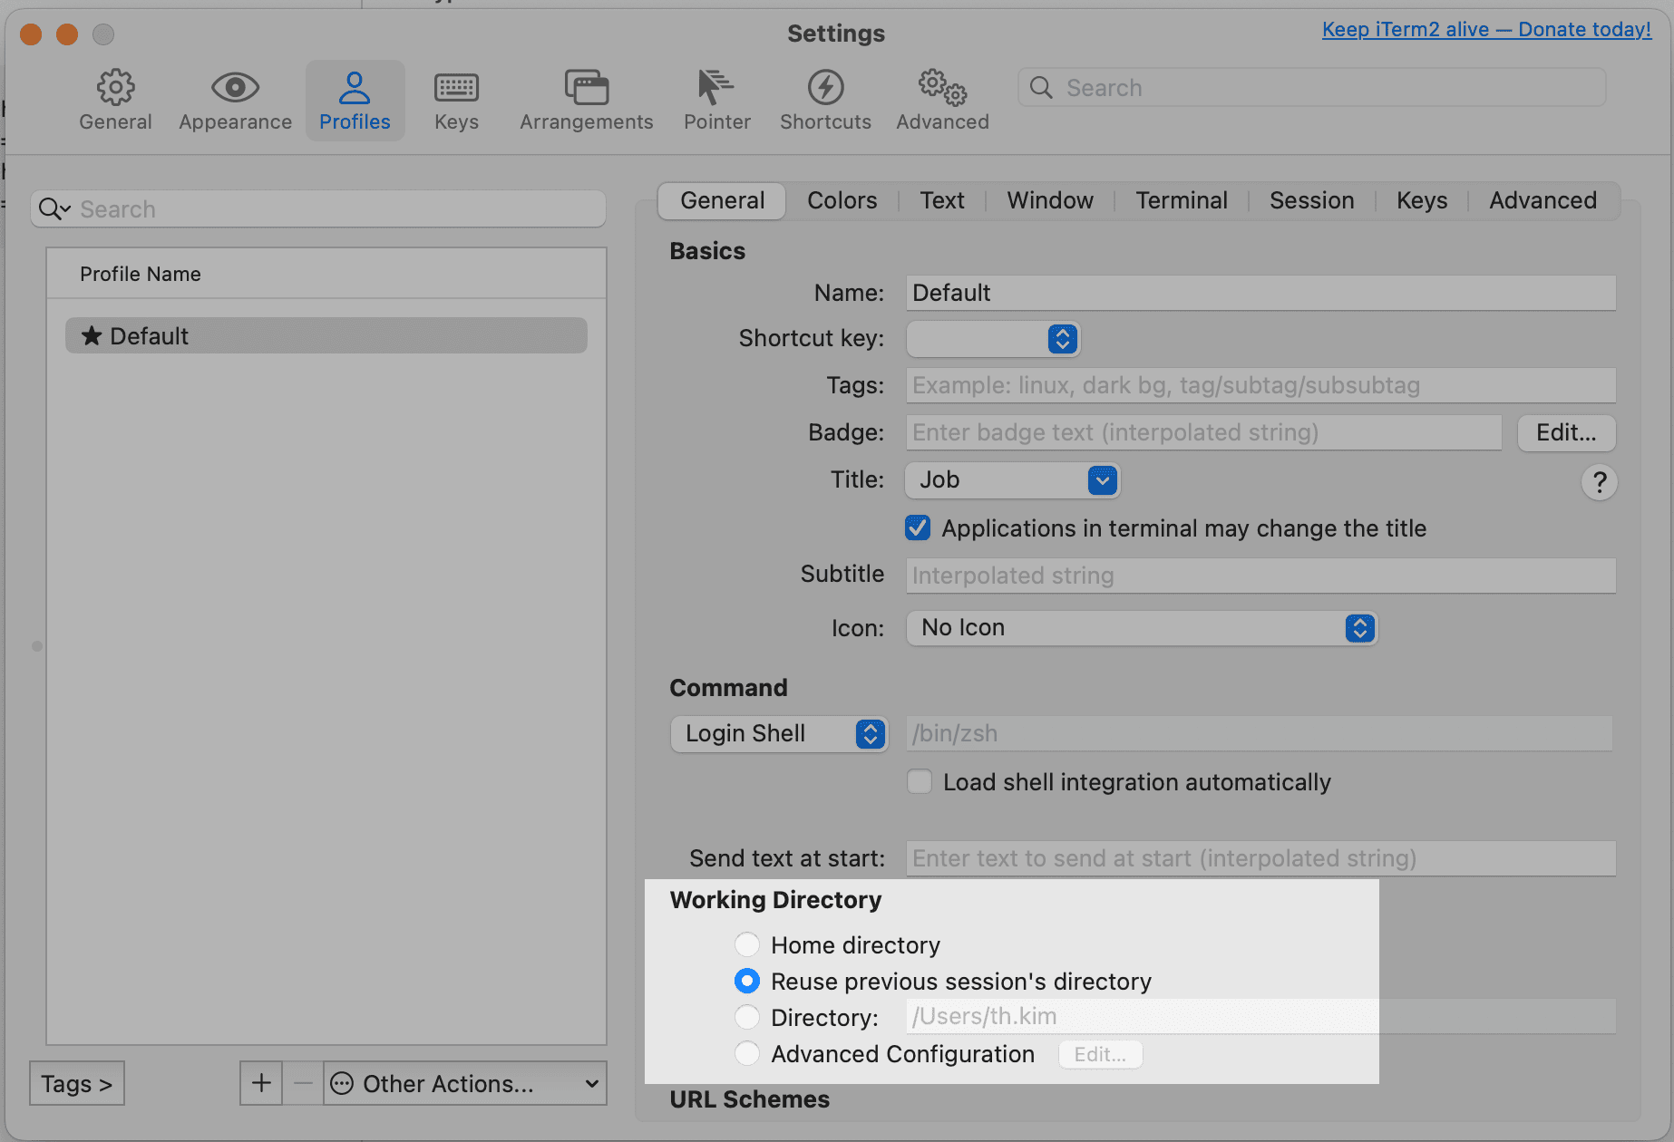Image resolution: width=1674 pixels, height=1142 pixels.
Task: Uncheck applications may change the title
Action: (917, 527)
